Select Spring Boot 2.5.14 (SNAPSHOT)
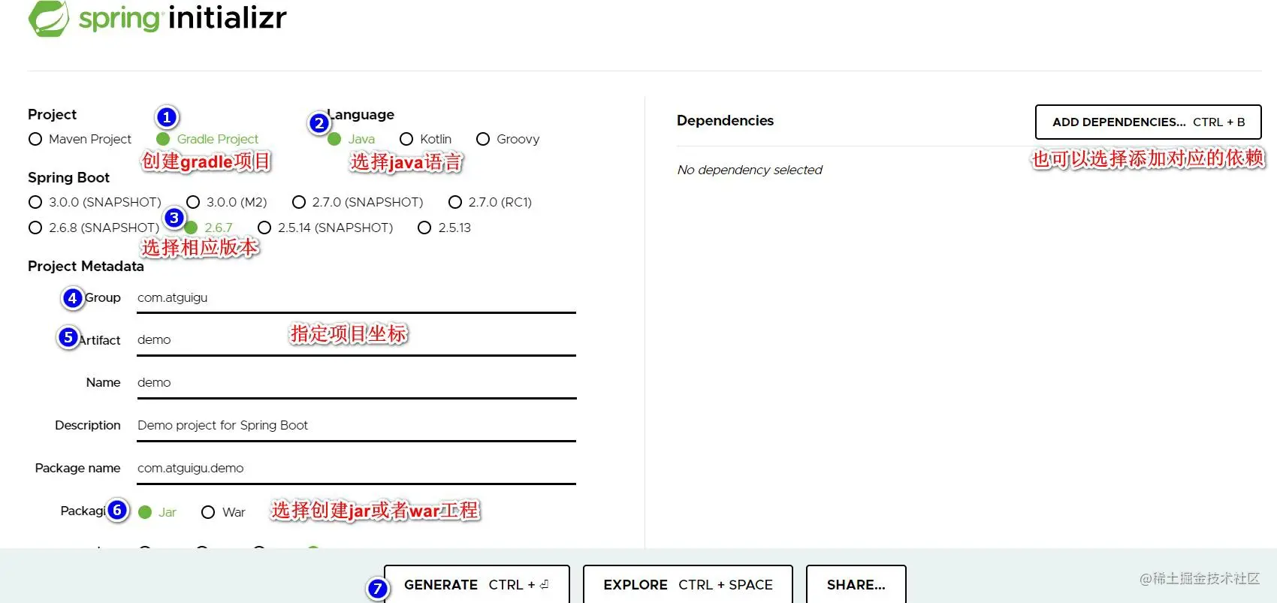 pyautogui.click(x=325, y=228)
